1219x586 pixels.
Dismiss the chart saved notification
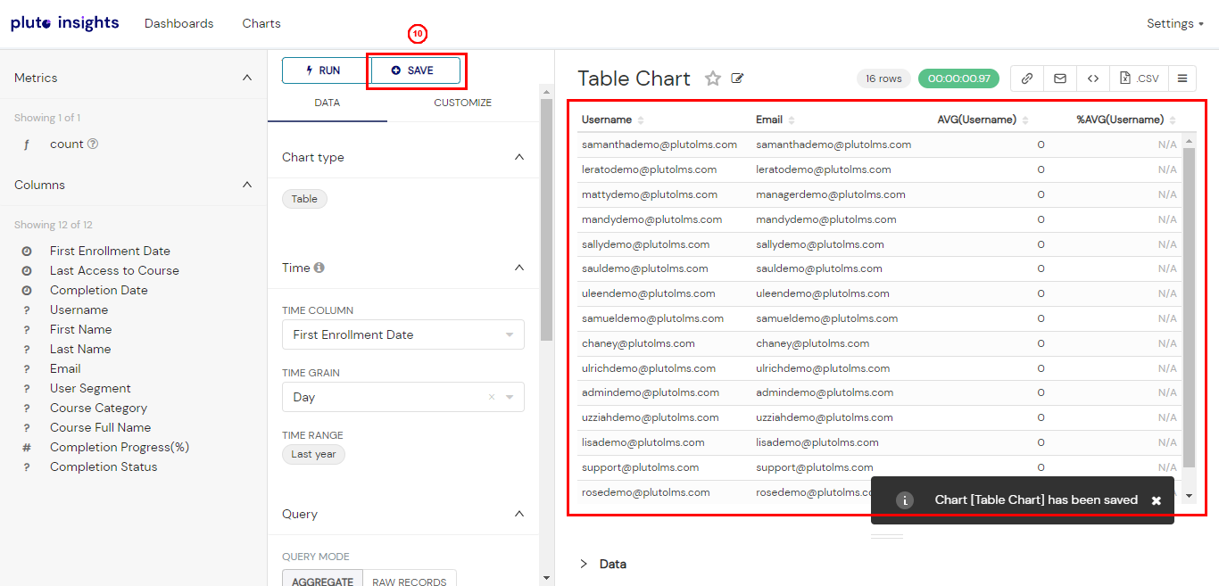[1157, 500]
